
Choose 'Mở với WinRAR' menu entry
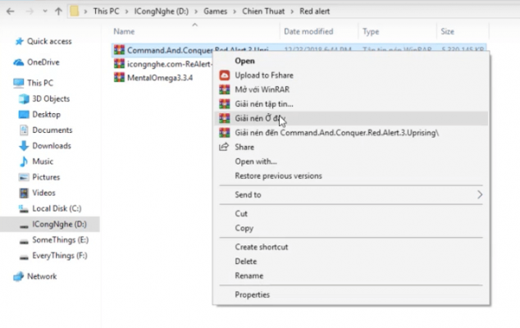(x=262, y=89)
